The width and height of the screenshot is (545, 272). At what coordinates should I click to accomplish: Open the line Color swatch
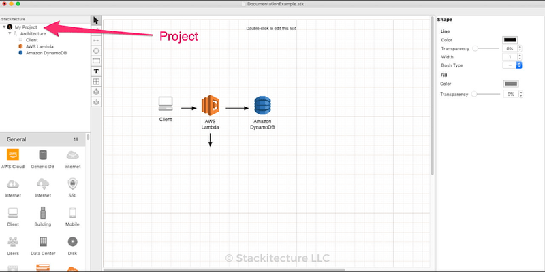(x=510, y=40)
